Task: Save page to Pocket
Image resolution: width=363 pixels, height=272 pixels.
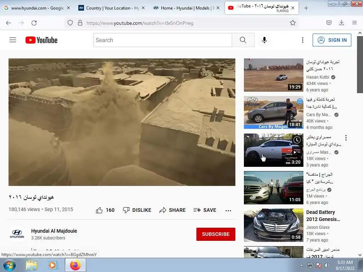Action: 329,23
